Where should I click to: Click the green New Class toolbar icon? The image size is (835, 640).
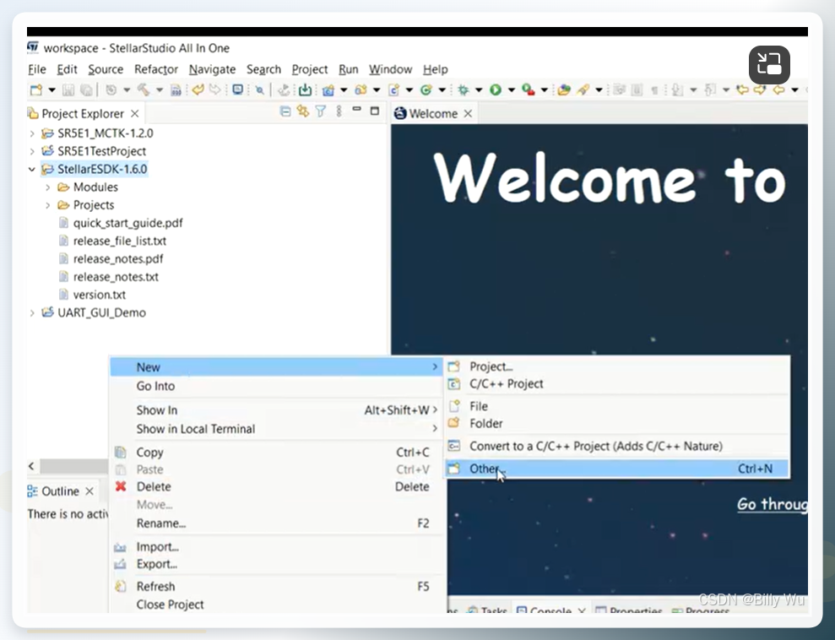[426, 90]
